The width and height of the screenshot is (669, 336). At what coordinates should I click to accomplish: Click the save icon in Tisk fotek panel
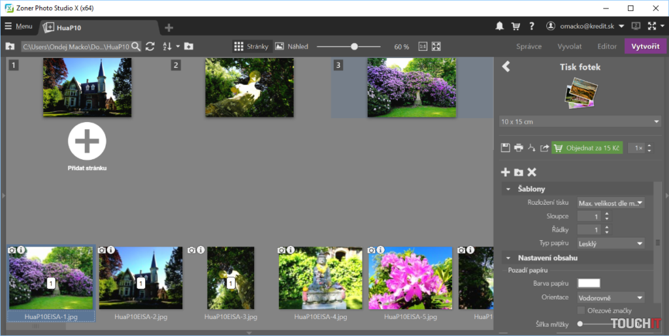[x=505, y=148]
